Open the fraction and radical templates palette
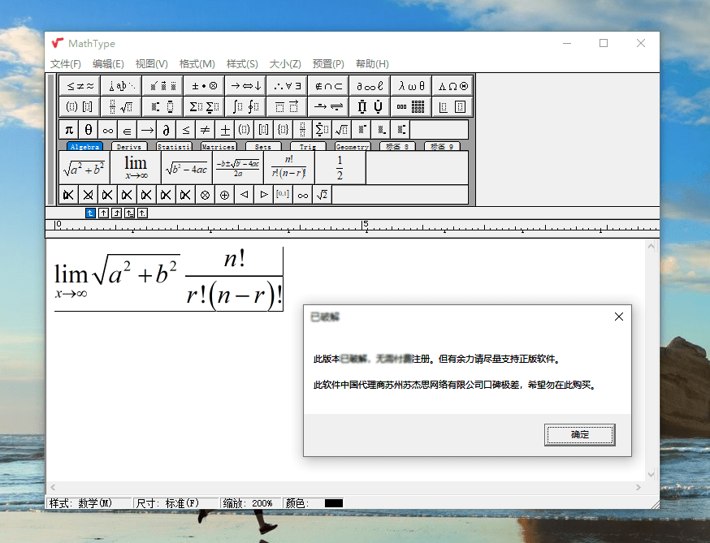 [x=121, y=107]
